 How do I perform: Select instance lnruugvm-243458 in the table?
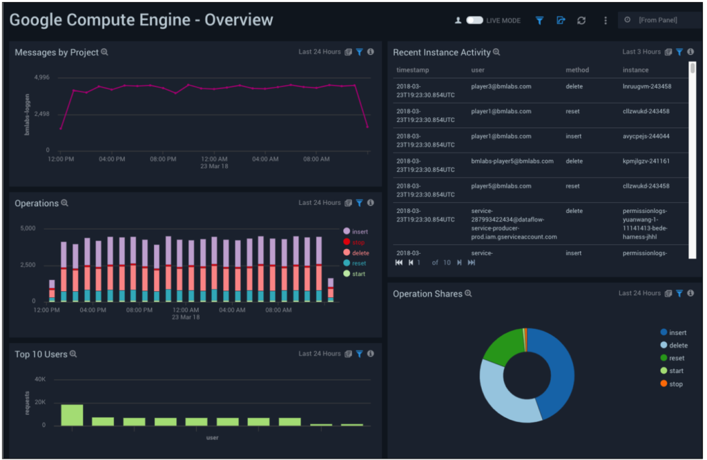click(646, 86)
